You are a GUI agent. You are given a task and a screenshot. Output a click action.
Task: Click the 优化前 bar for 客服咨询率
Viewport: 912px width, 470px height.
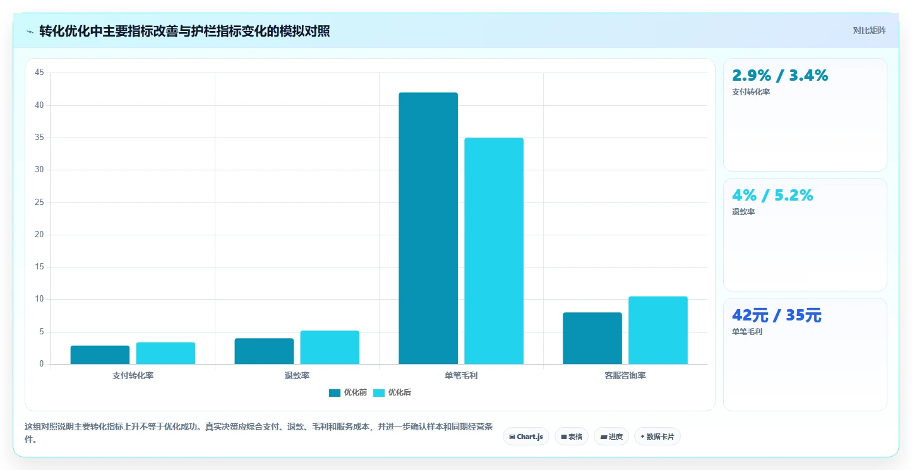click(x=592, y=338)
